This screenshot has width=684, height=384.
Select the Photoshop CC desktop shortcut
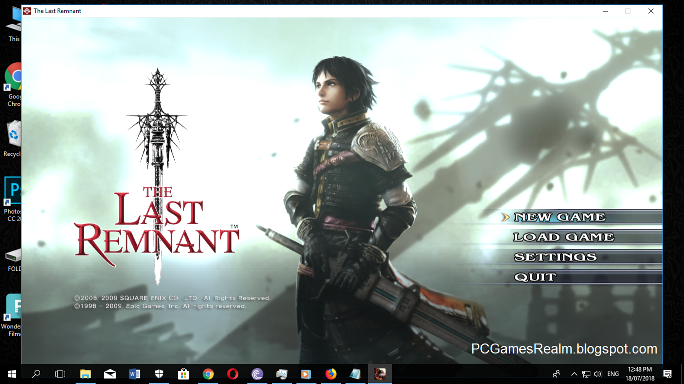click(13, 199)
